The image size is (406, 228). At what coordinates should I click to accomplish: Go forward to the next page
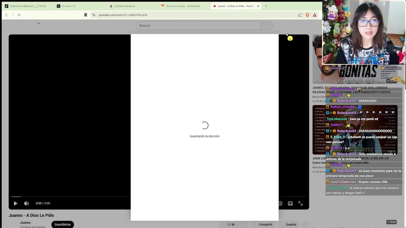(13, 15)
